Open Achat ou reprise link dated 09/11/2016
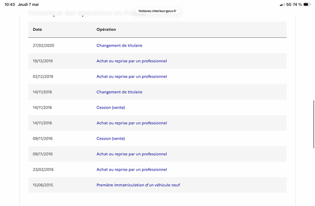Viewport: 315px width, 206px height. (x=132, y=154)
